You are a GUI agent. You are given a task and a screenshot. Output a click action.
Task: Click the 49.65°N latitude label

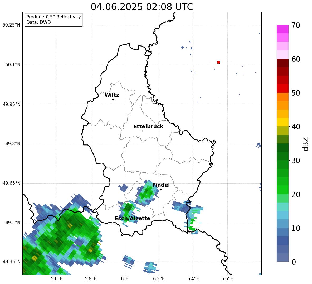click(12, 183)
